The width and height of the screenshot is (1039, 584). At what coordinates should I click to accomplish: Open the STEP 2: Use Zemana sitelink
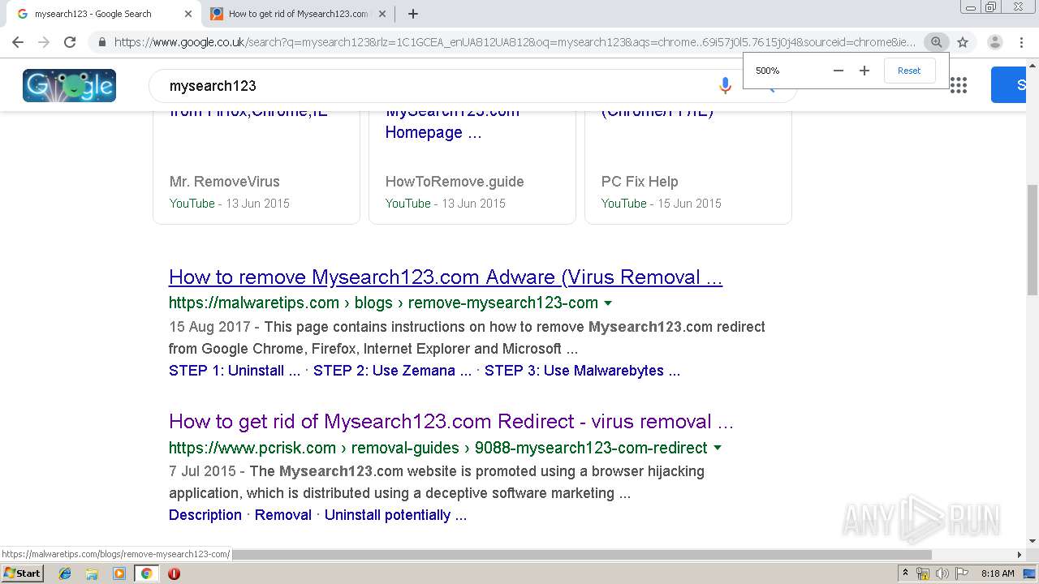392,371
